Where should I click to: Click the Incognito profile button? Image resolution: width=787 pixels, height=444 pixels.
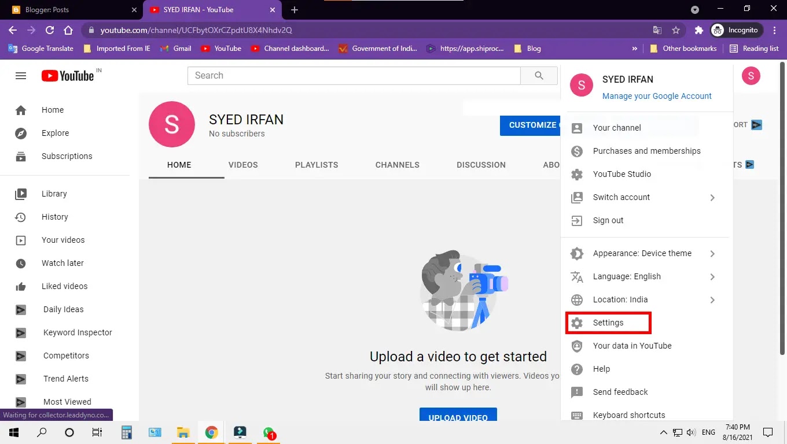[736, 30]
